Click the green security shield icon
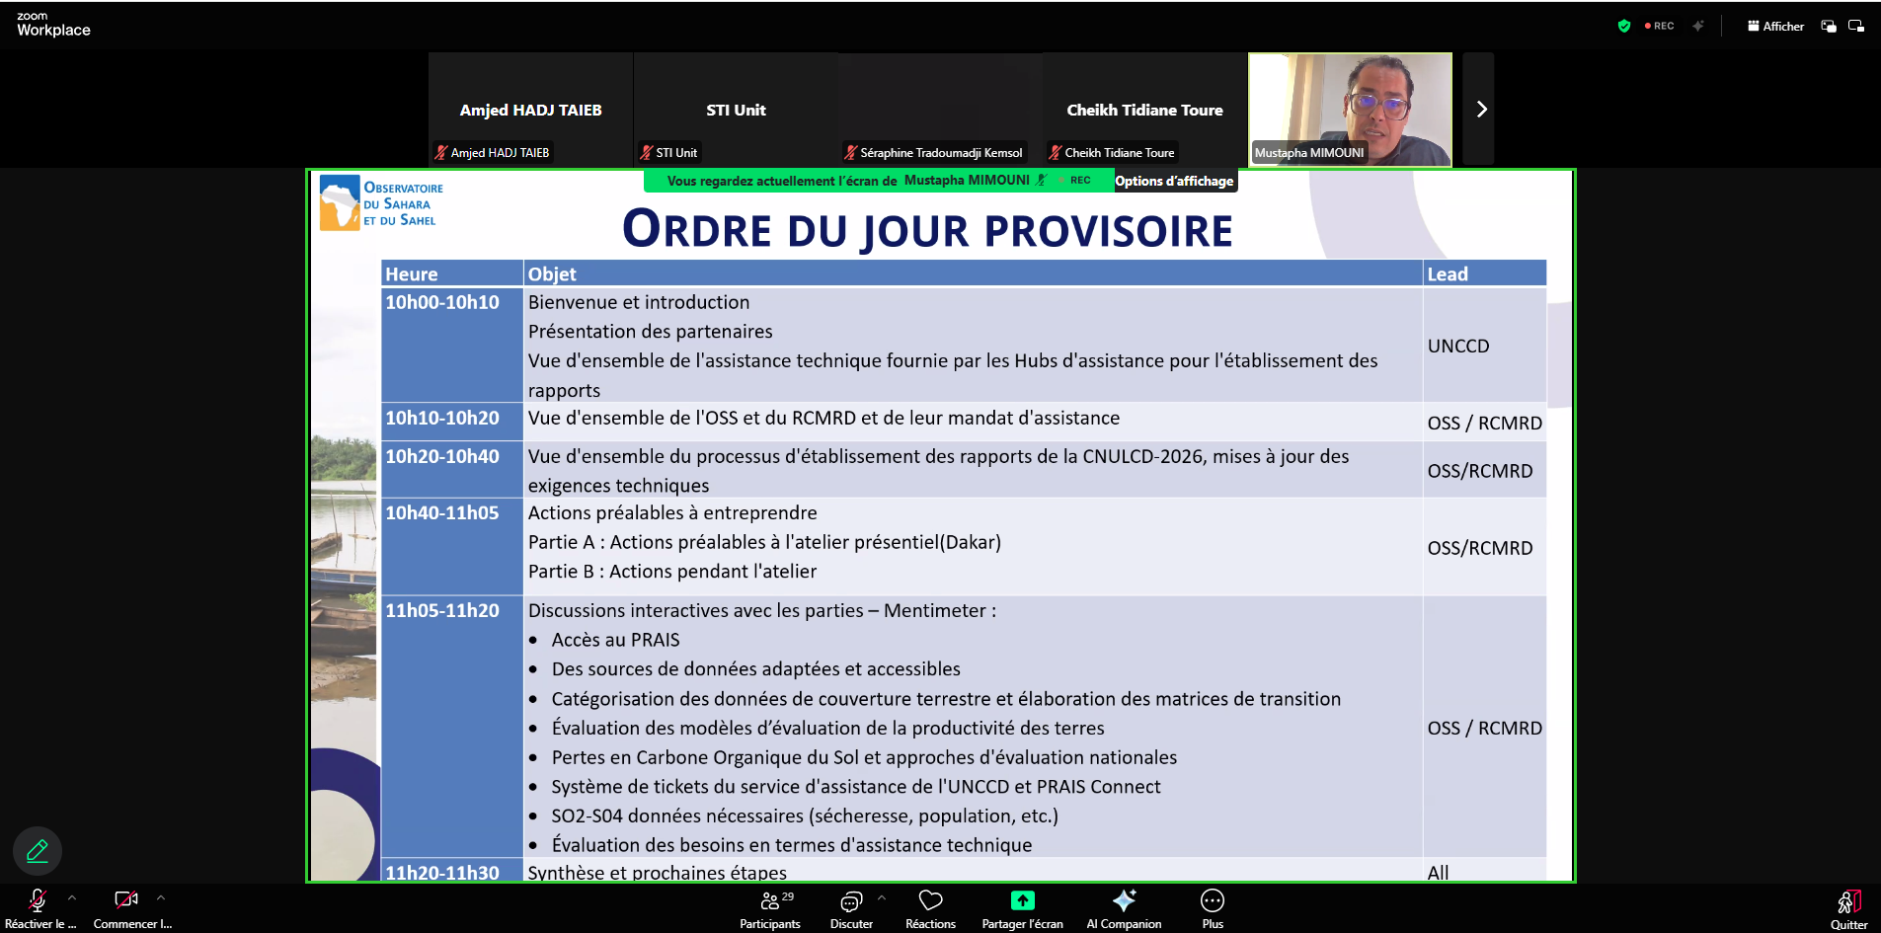This screenshot has width=1881, height=933. tap(1624, 26)
